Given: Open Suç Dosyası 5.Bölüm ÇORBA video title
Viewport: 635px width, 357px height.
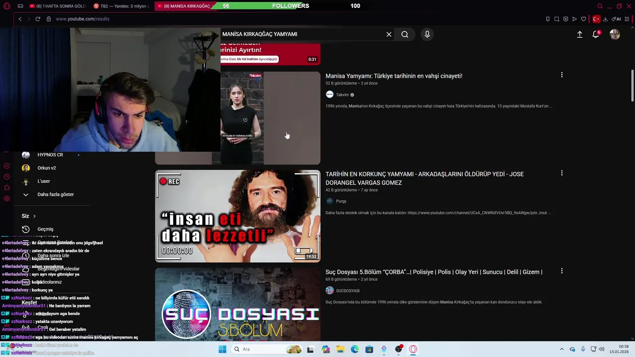Looking at the screenshot, I should (x=434, y=272).
